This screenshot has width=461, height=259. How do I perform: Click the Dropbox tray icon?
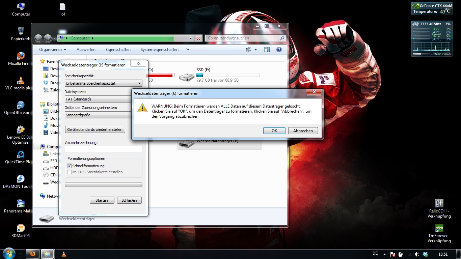point(425,254)
